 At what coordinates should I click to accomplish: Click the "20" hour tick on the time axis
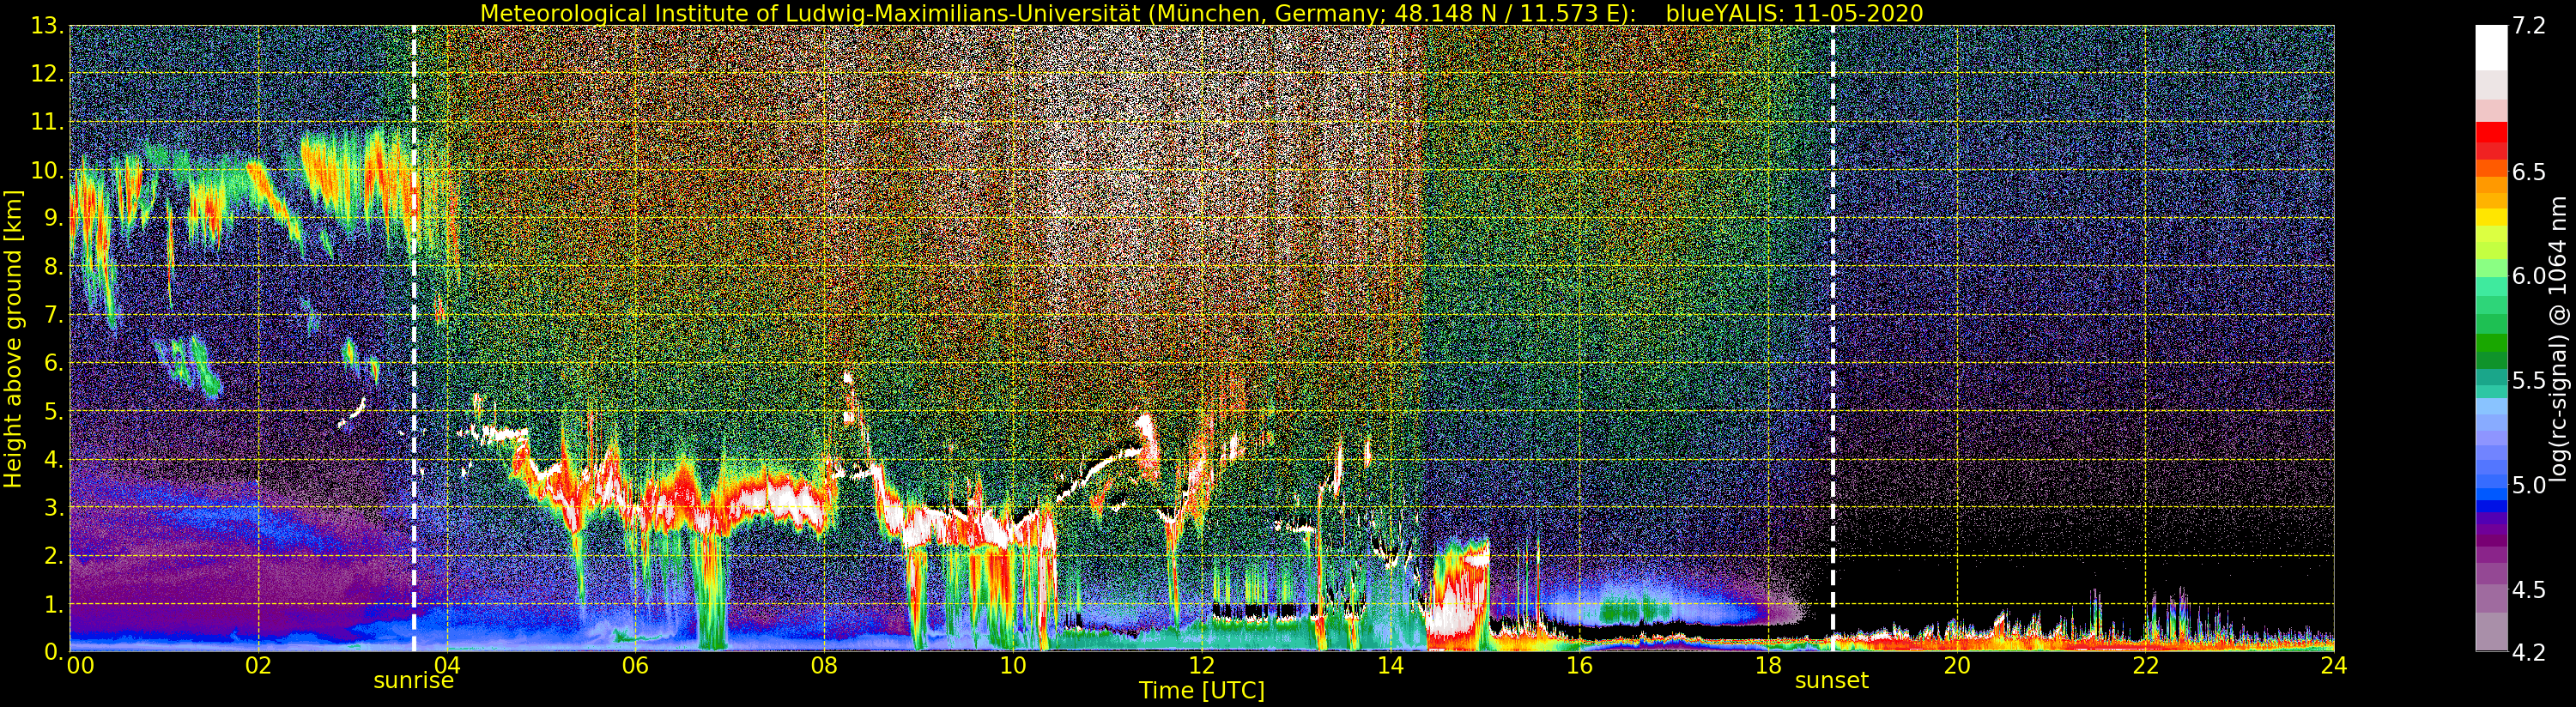point(1956,665)
